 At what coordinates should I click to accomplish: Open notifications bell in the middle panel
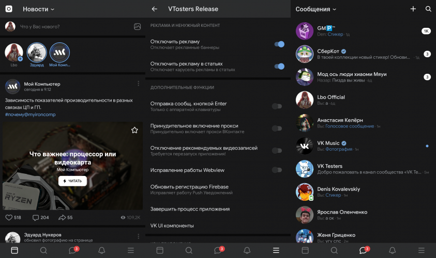click(247, 250)
